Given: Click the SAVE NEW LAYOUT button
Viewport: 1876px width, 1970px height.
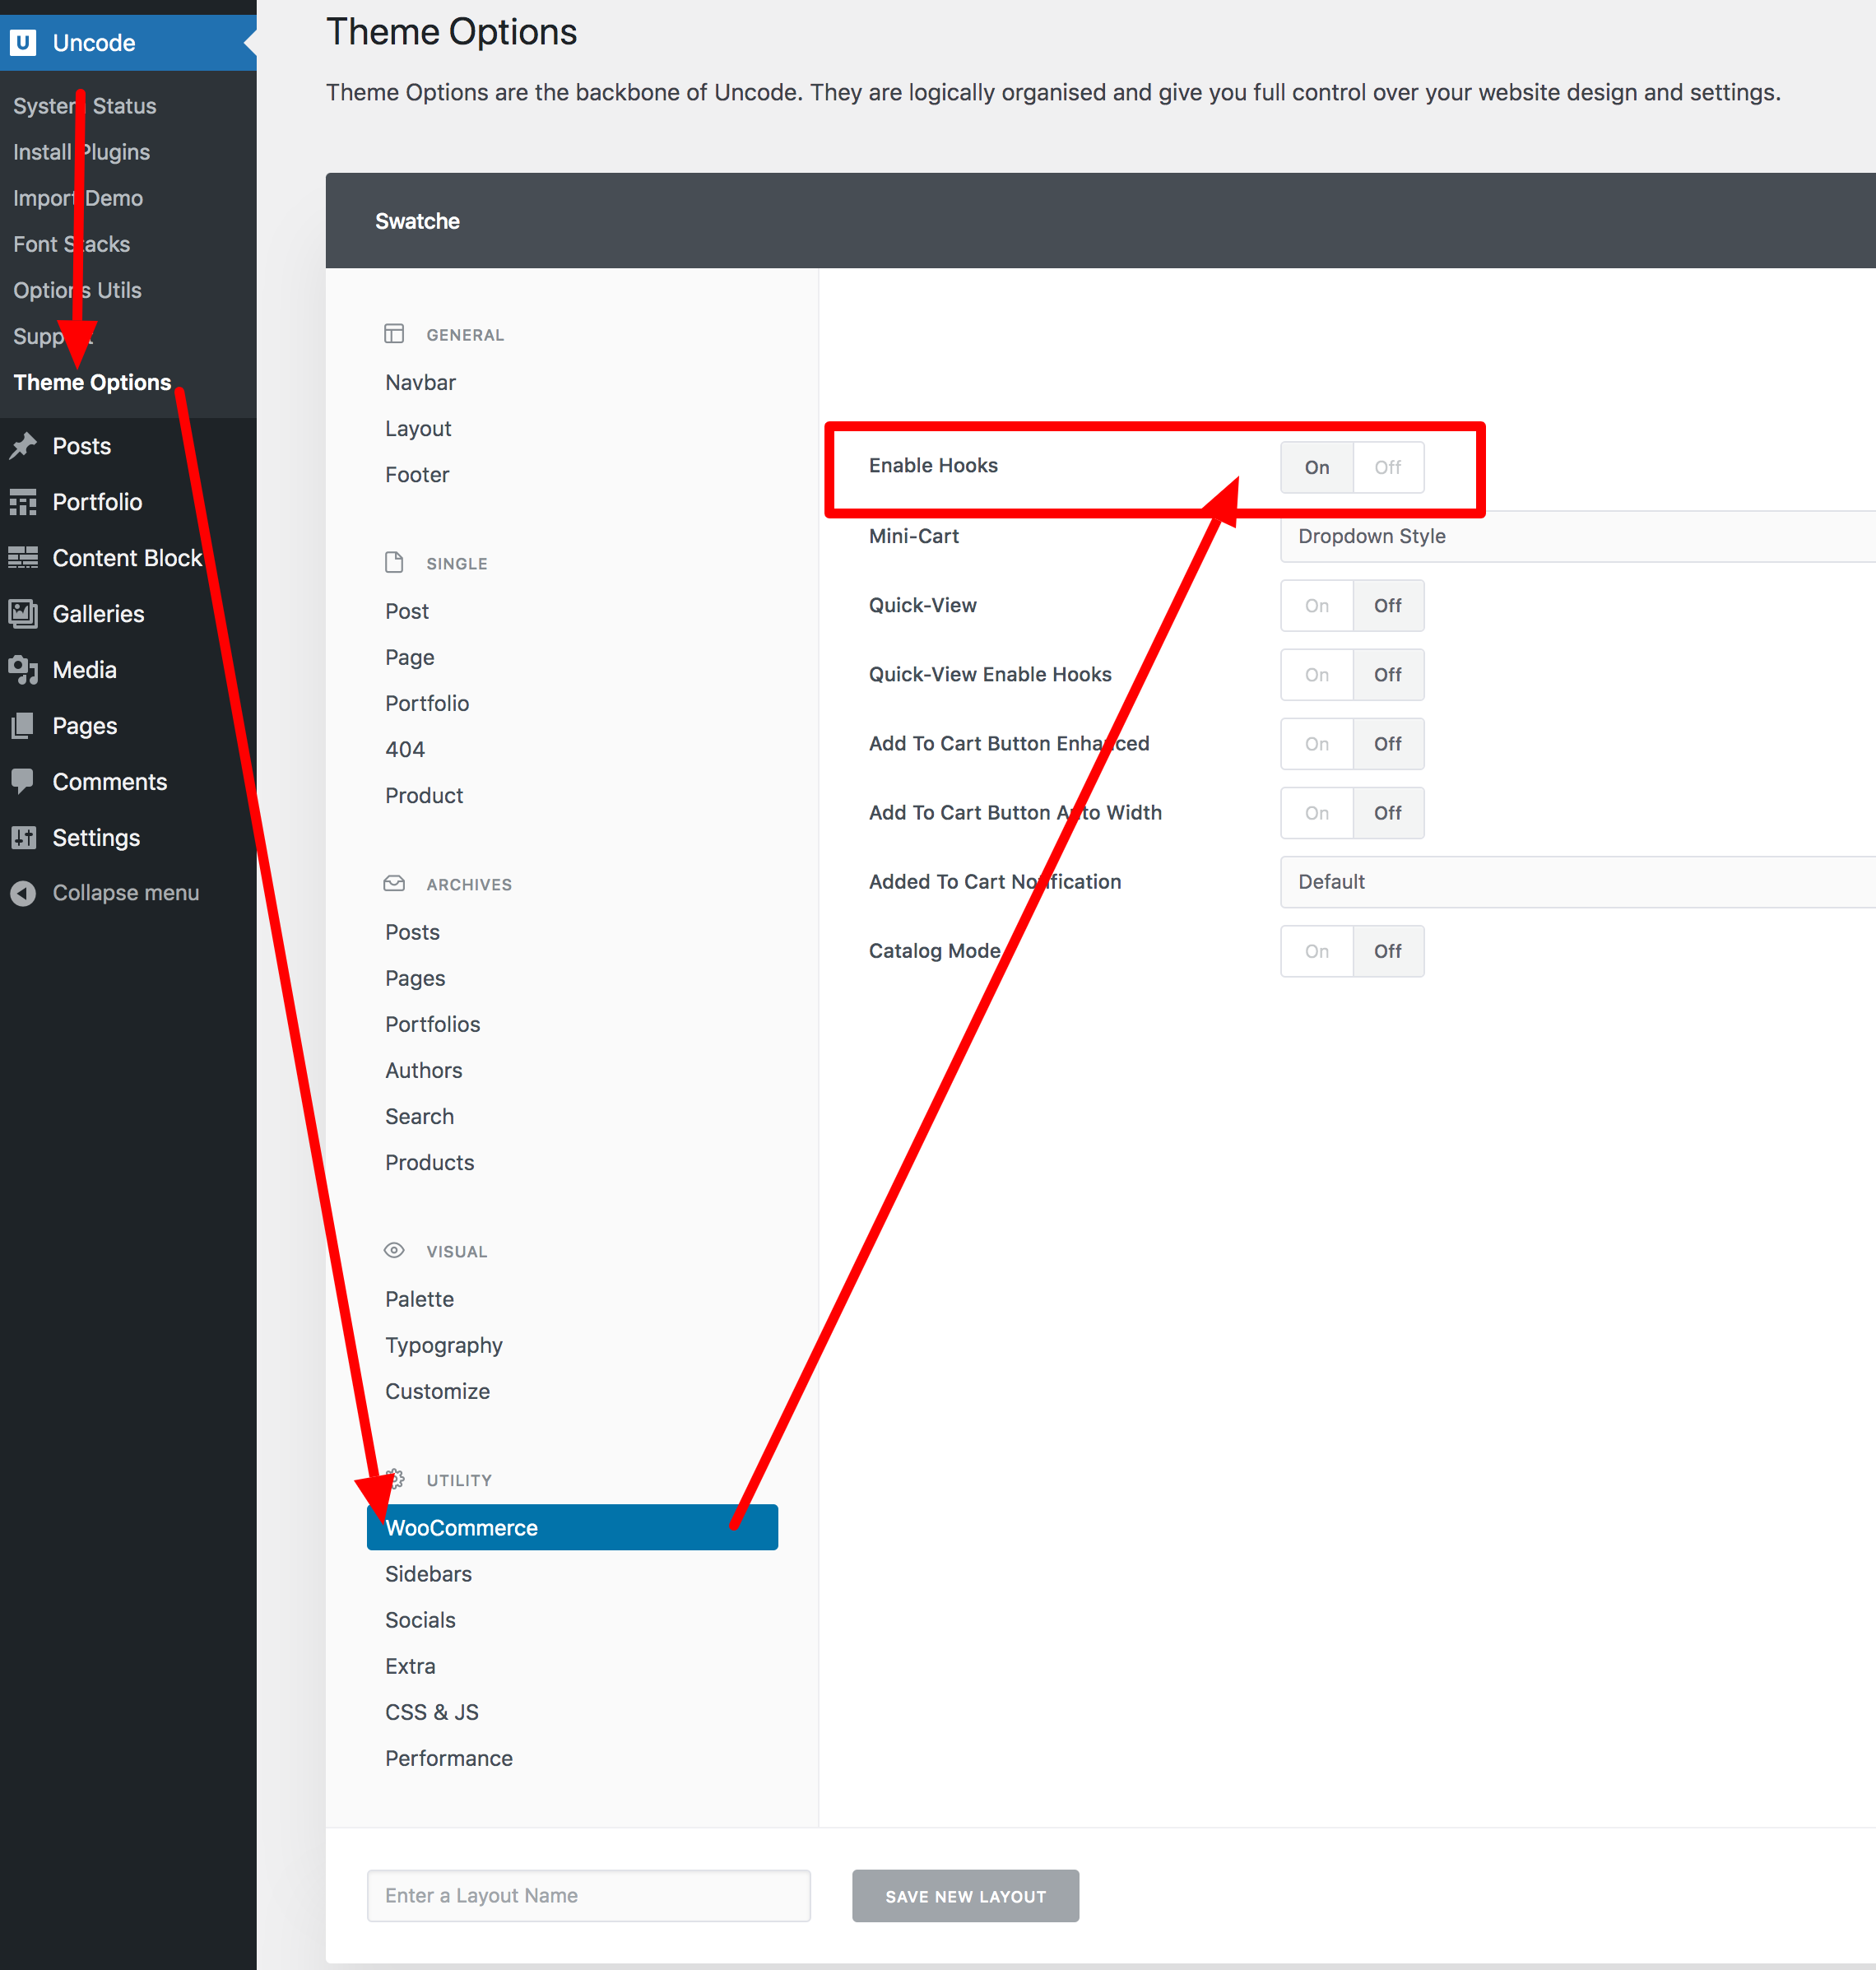Looking at the screenshot, I should point(965,1895).
